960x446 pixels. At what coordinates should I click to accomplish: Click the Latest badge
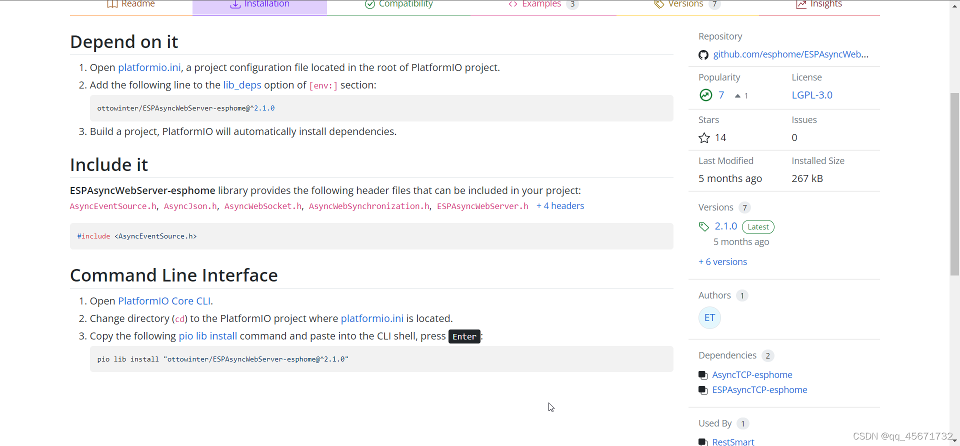(758, 227)
